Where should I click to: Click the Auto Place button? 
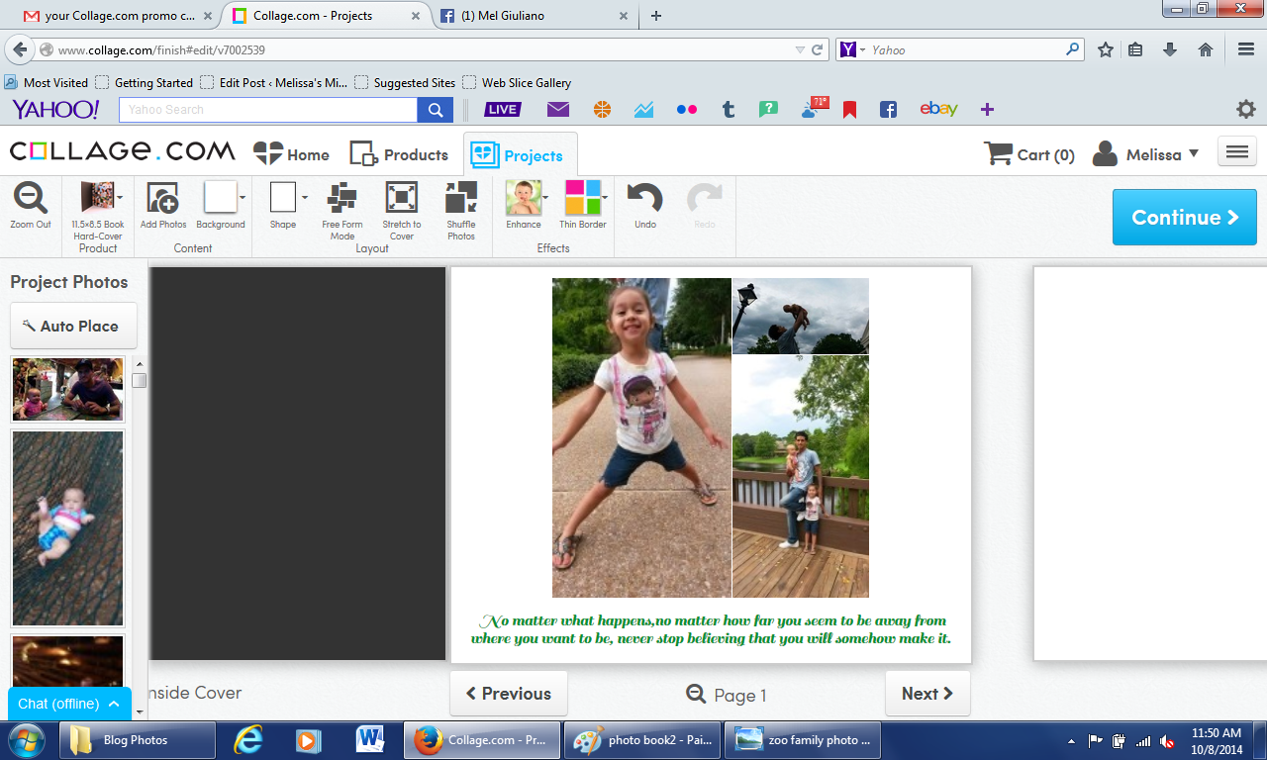pos(73,326)
